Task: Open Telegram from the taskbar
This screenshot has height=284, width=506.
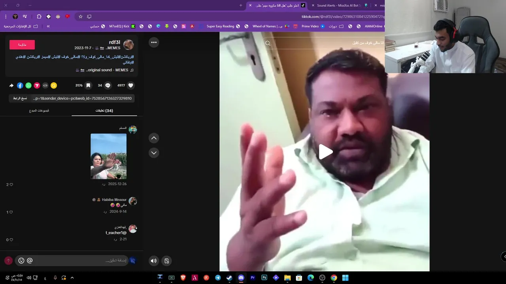Action: [x=218, y=278]
